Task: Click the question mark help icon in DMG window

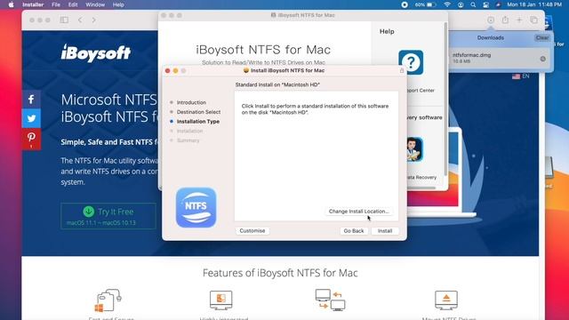Action: click(411, 62)
